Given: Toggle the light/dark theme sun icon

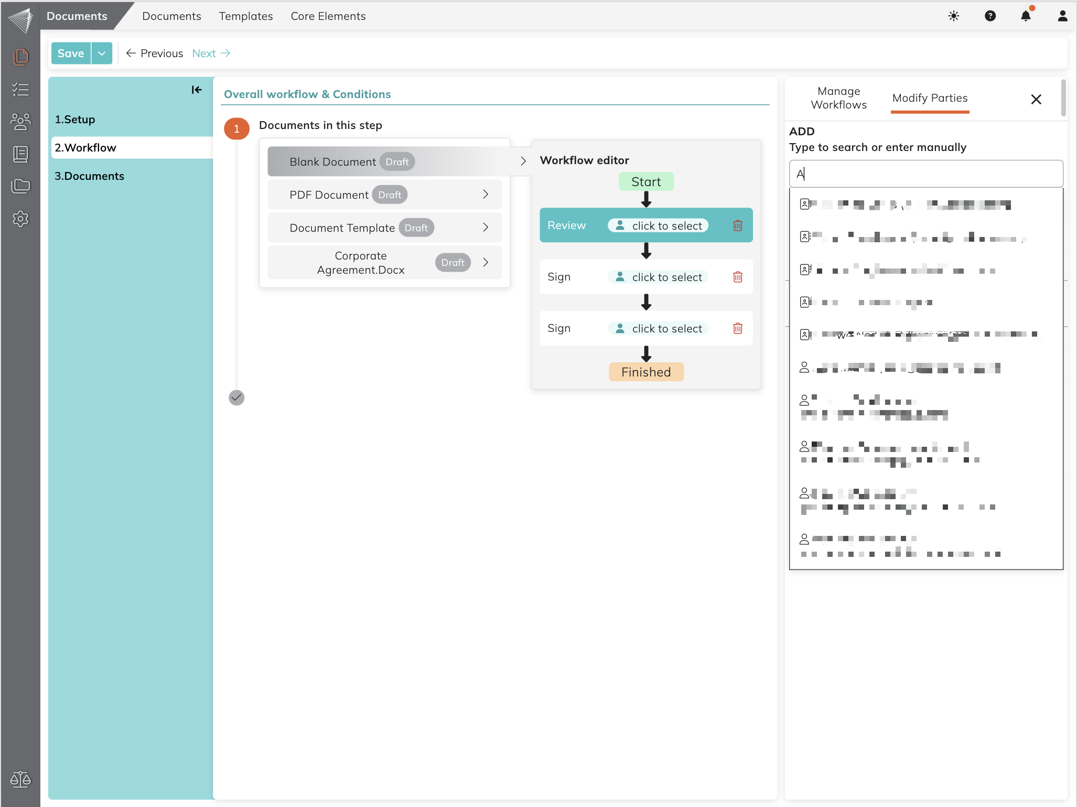Looking at the screenshot, I should click(953, 16).
